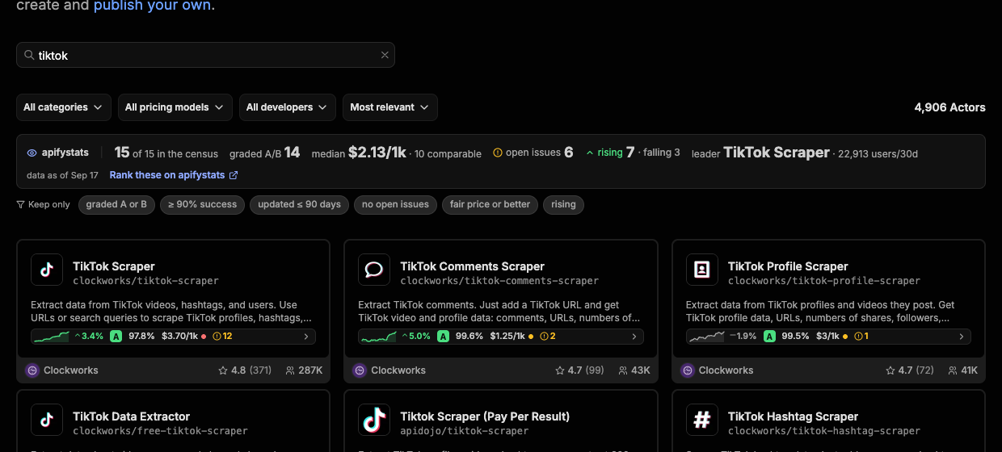Click Clockworks avatar under Profile Scraper card

688,370
